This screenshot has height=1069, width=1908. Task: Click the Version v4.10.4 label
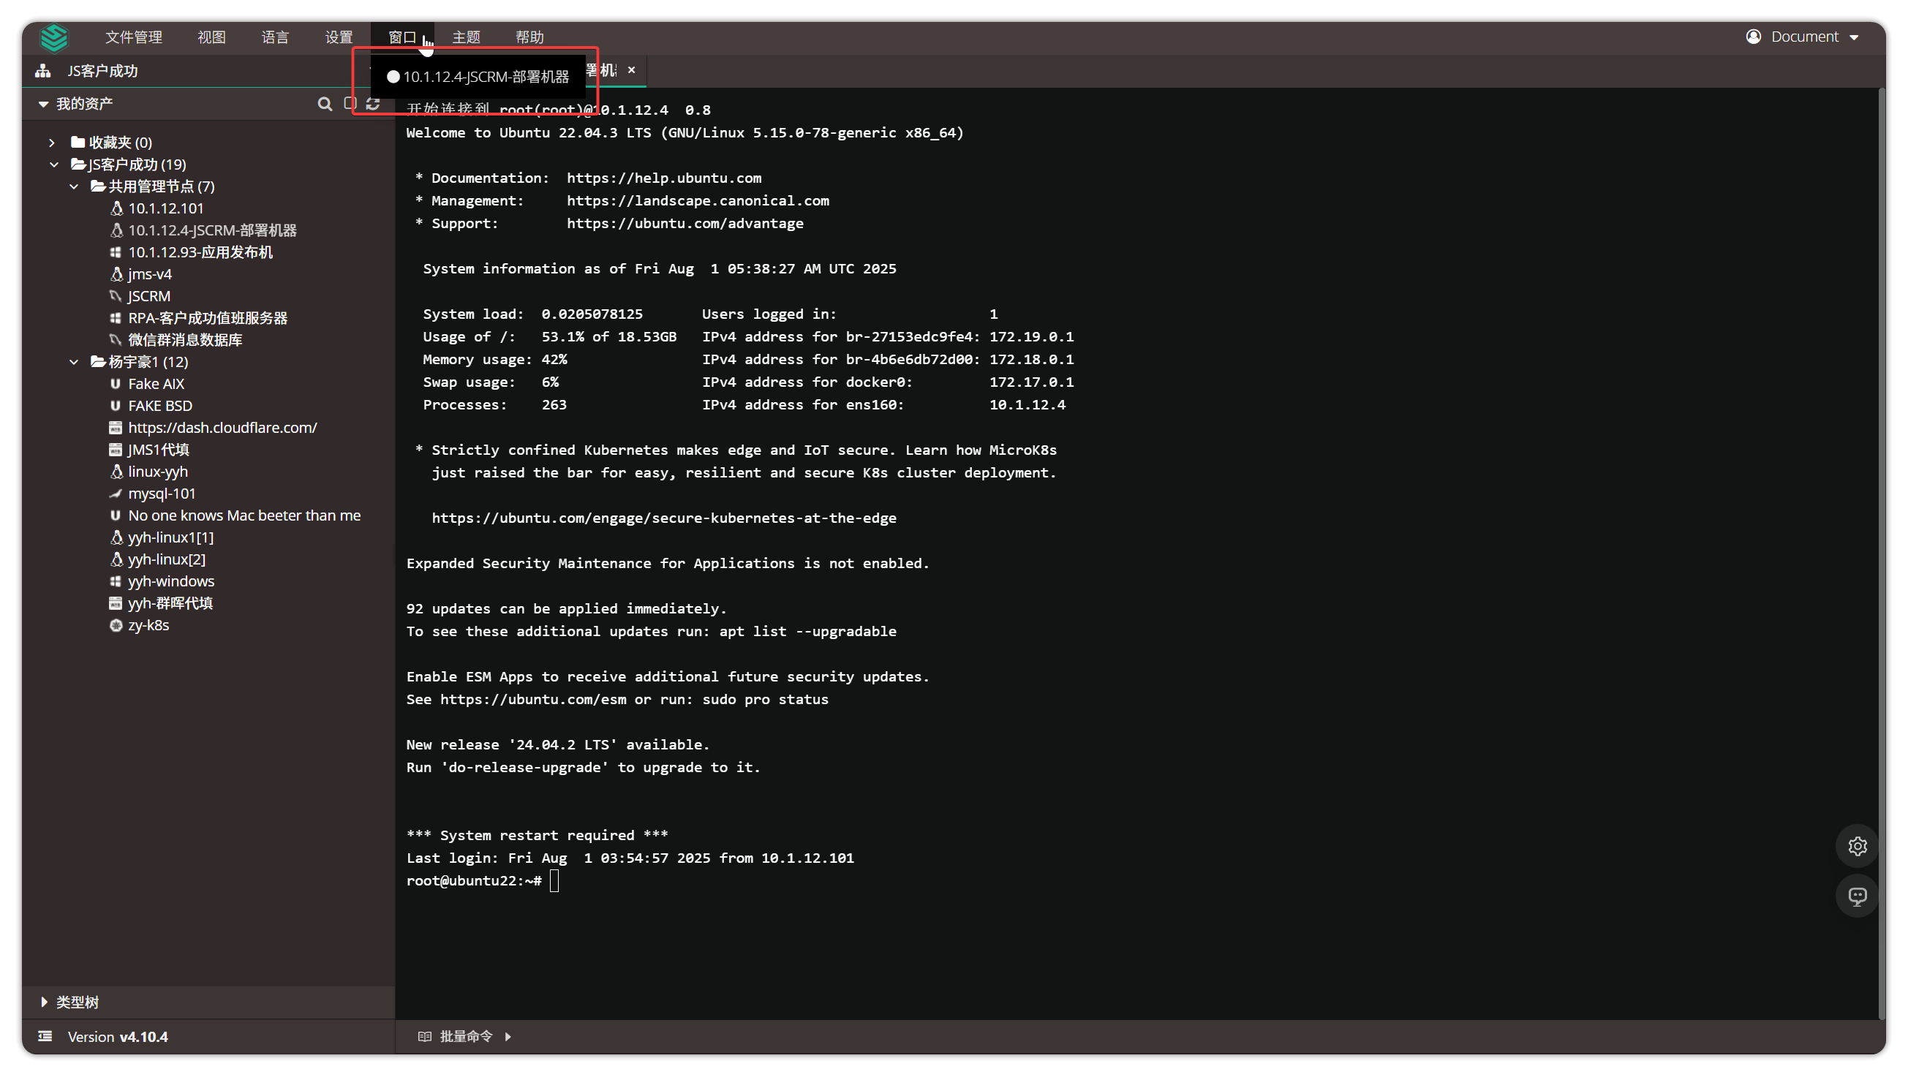[118, 1037]
